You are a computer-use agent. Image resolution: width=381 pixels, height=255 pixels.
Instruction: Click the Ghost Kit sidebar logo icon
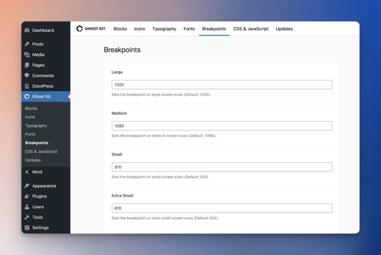27,96
